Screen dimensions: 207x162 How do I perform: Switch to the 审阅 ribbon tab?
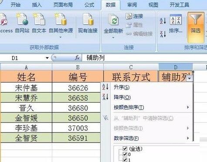click(132, 5)
